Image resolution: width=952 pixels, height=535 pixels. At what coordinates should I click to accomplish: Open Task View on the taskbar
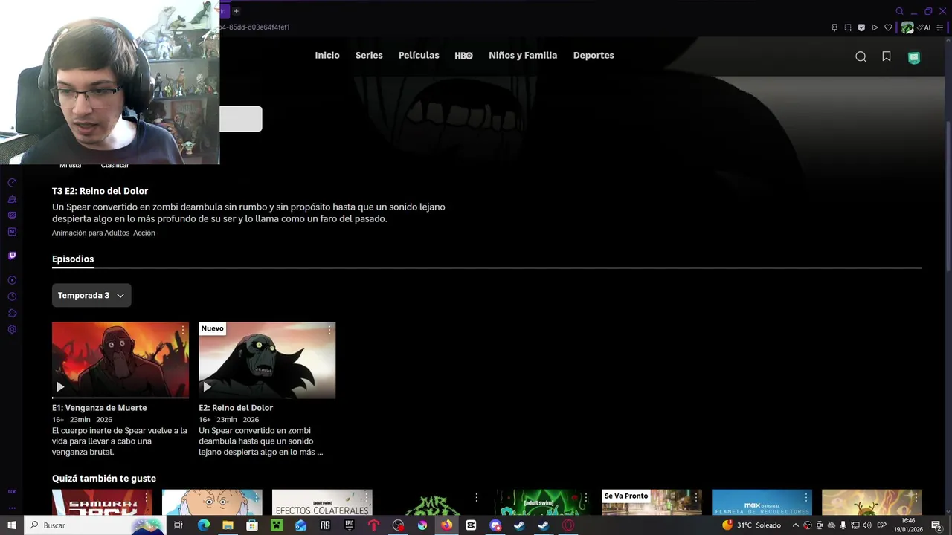pos(178,525)
